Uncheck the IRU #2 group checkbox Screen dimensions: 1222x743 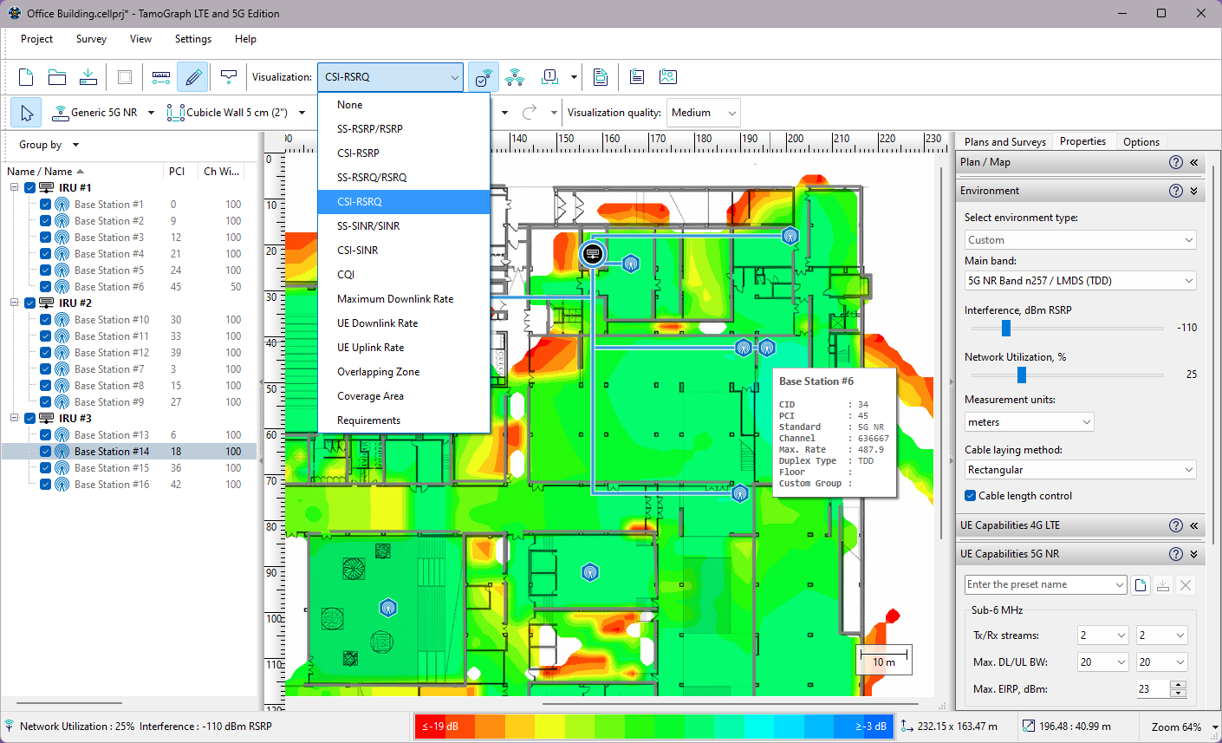pyautogui.click(x=29, y=303)
